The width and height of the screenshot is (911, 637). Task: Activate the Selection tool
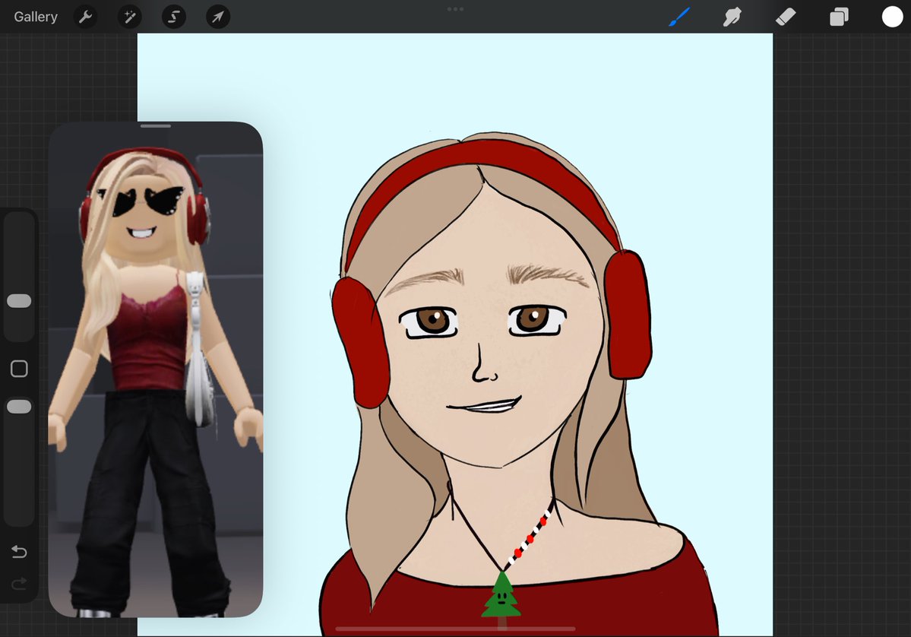(x=173, y=16)
